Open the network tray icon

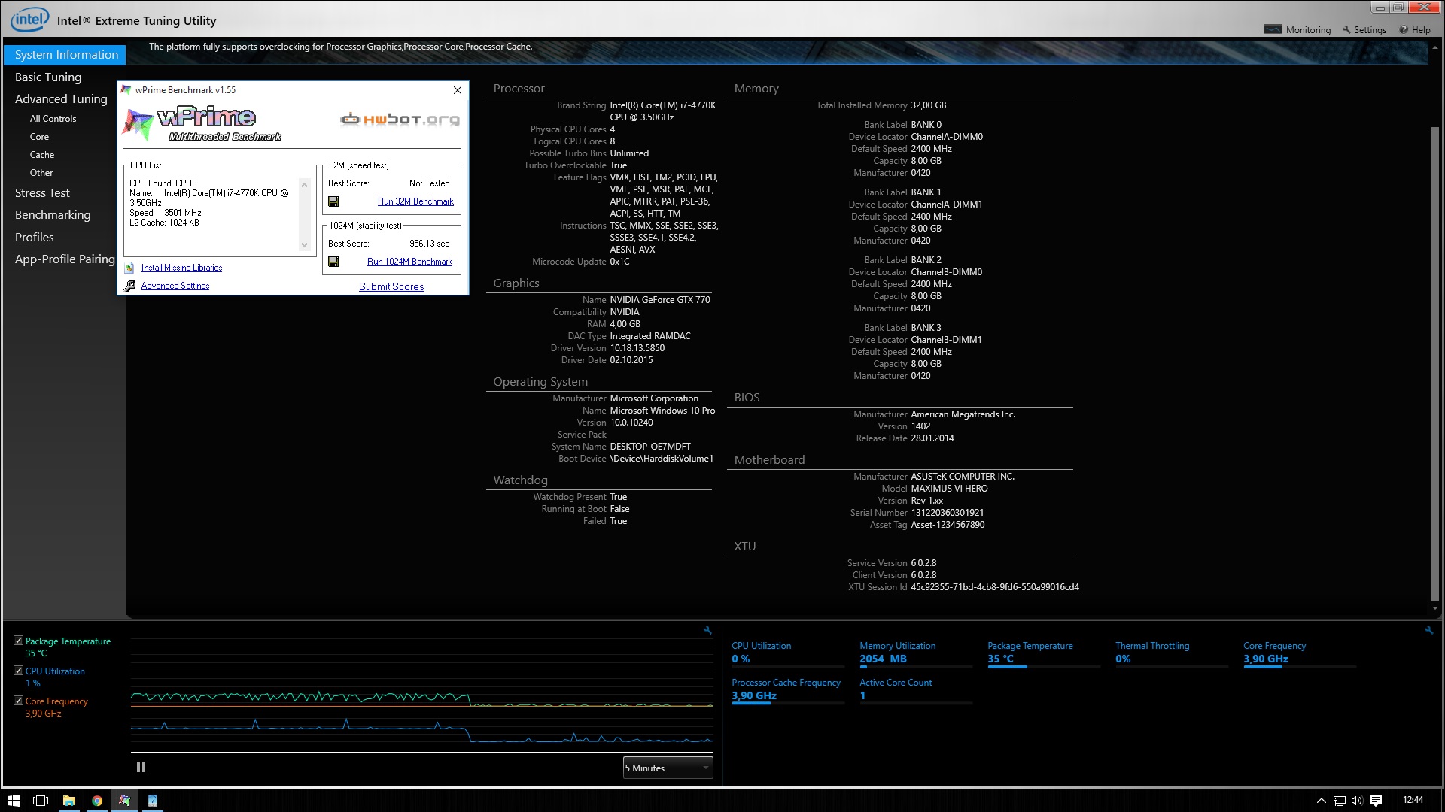coord(1339,801)
